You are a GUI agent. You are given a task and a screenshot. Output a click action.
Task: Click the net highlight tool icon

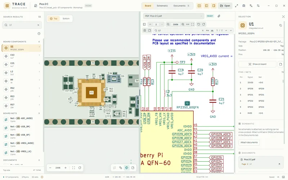114,168
